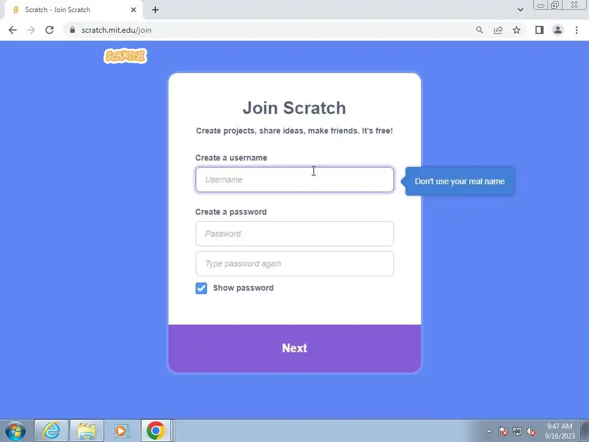This screenshot has width=589, height=442.
Task: Open a new browser tab
Action: [155, 10]
